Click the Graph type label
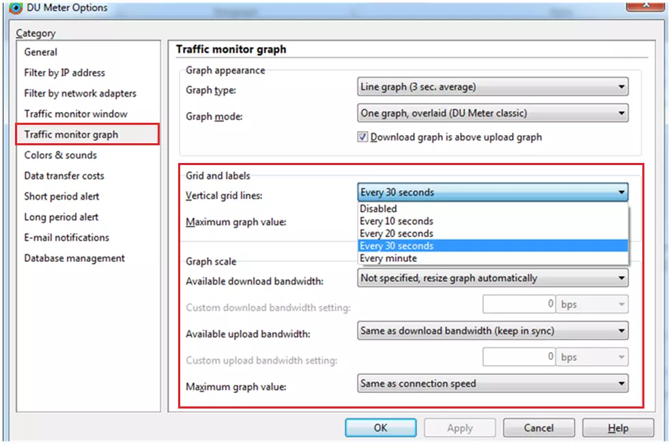 (x=210, y=90)
